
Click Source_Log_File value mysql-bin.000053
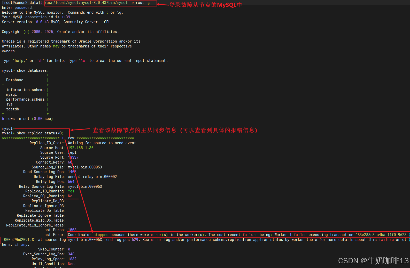85,167
